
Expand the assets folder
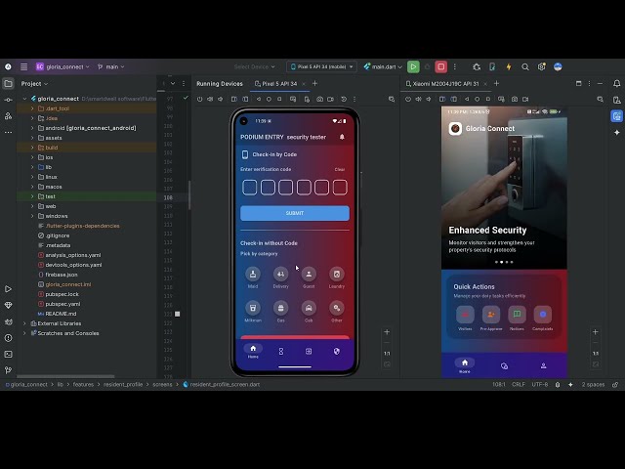click(32, 138)
